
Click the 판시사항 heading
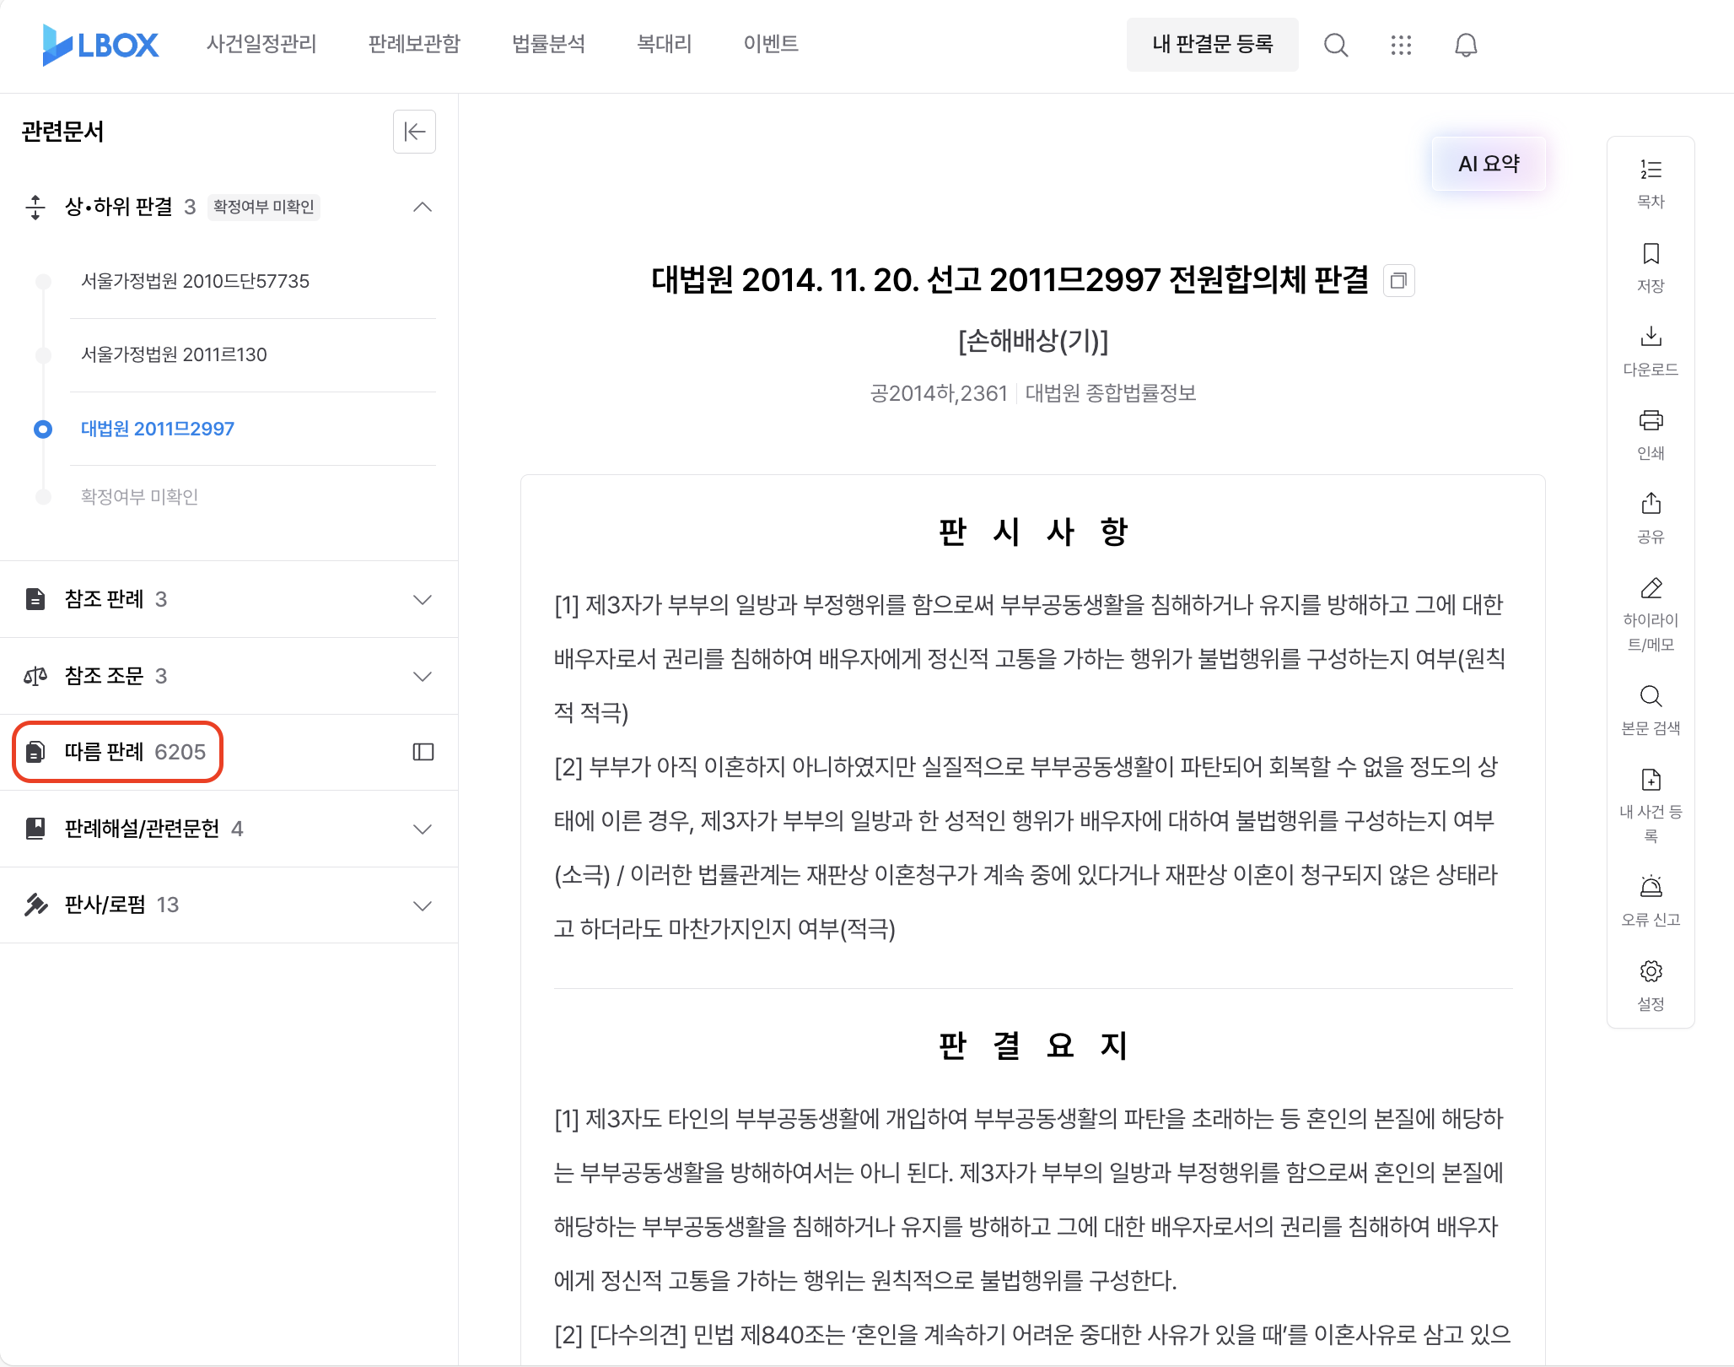click(1033, 532)
